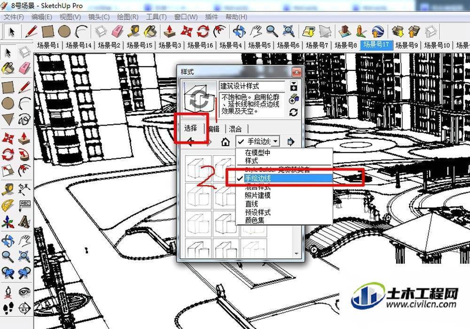Click the Previous view tool
Screen dimensions: 470x329
point(8,273)
